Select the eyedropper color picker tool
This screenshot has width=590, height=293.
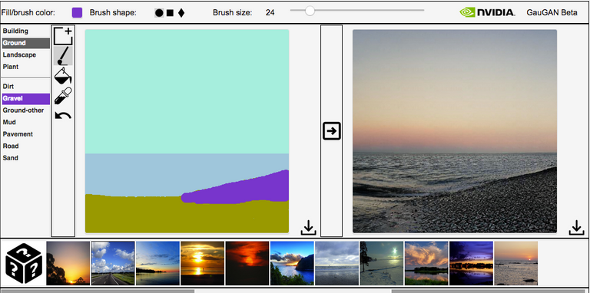63,96
